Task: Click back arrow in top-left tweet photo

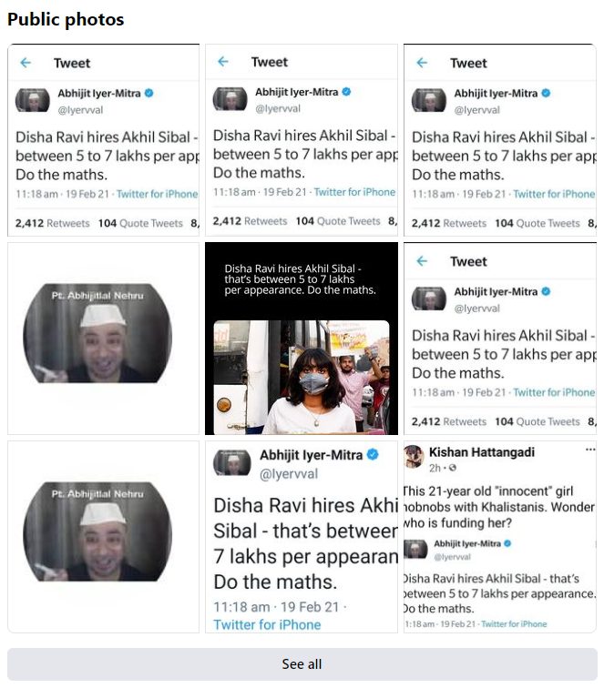Action: point(26,63)
